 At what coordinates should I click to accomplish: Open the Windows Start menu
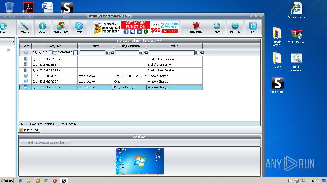7,180
